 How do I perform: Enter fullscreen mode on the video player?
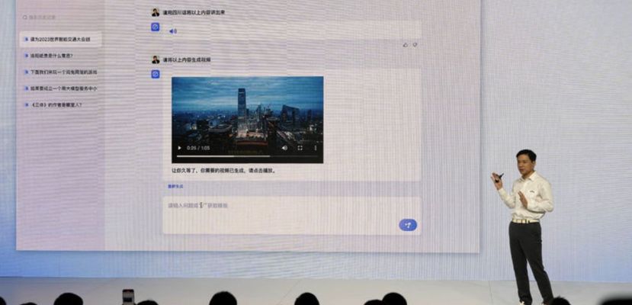[x=300, y=148]
